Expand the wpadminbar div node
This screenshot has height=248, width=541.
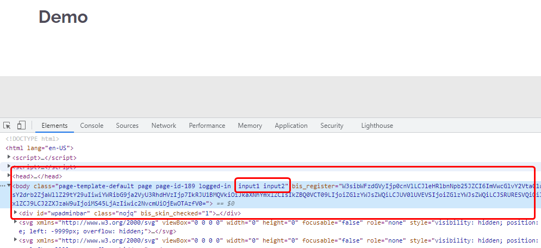16,213
